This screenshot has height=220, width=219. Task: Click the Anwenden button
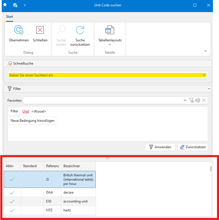(160, 147)
